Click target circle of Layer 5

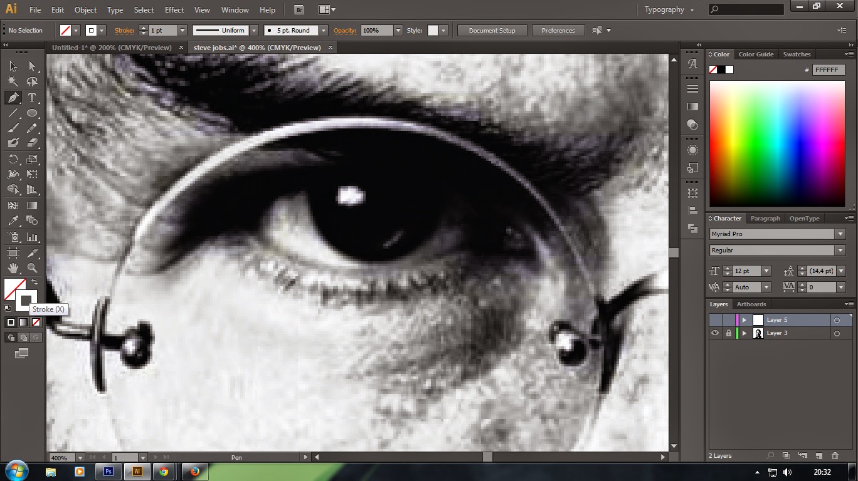[x=837, y=320]
